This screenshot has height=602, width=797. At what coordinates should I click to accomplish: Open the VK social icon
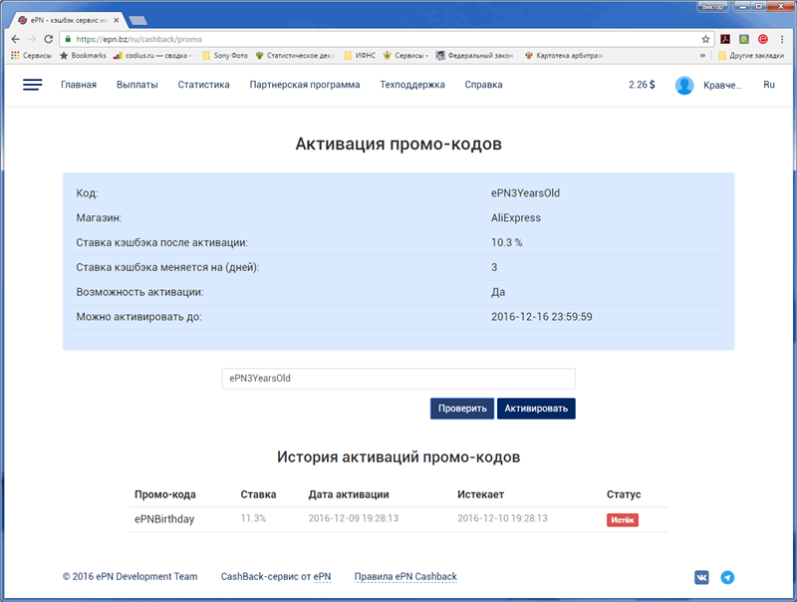[x=702, y=577]
